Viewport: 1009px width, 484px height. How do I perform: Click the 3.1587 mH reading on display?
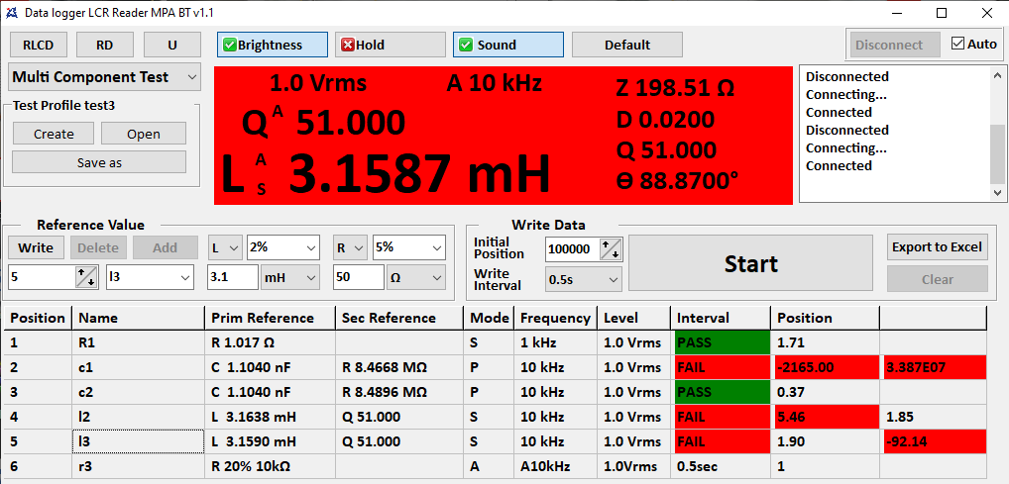419,173
